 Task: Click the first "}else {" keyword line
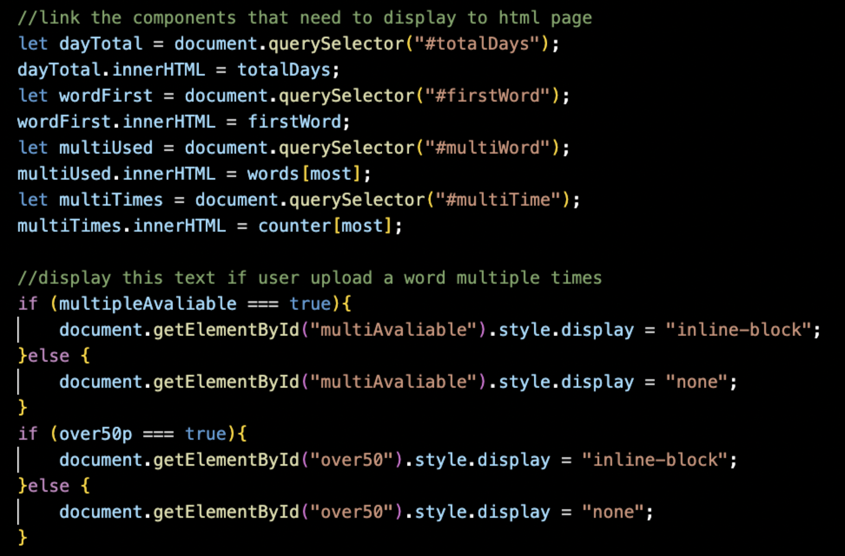[x=54, y=356]
